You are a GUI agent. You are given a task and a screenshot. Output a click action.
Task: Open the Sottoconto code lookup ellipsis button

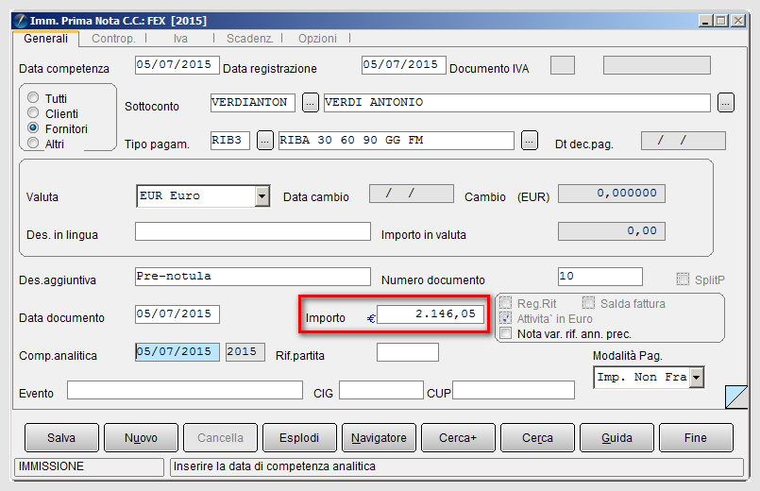click(311, 103)
